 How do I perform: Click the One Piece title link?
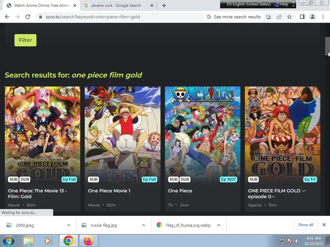click(180, 191)
